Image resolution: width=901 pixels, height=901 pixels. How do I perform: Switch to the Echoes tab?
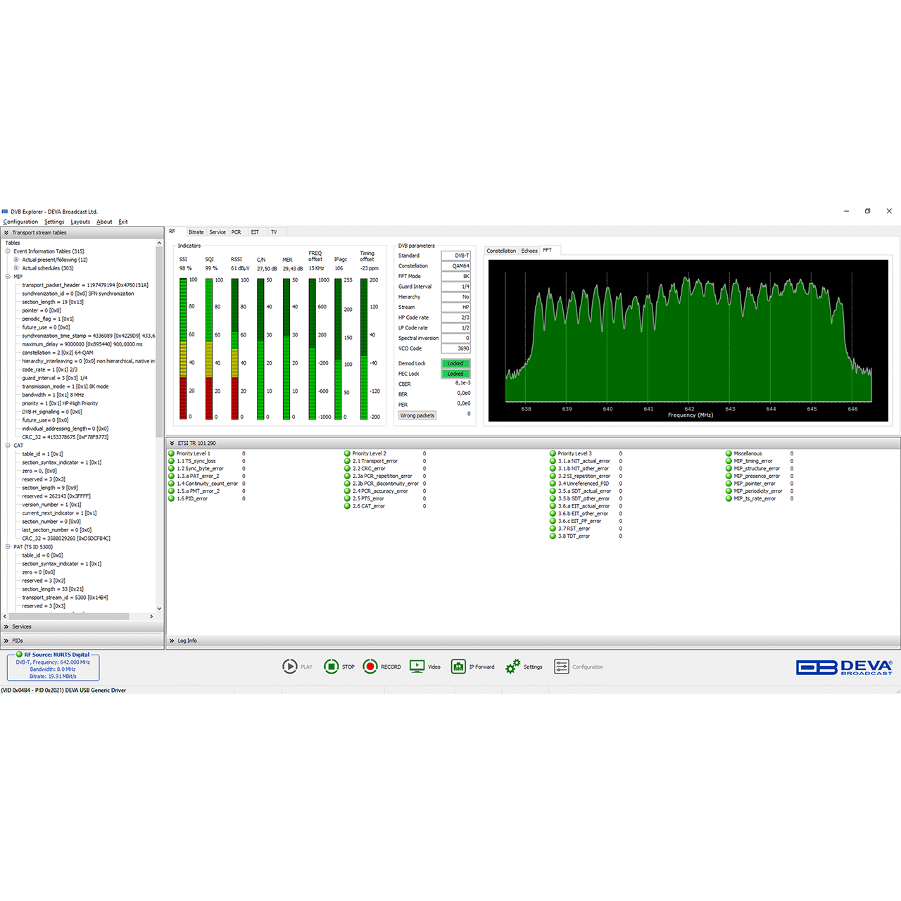tap(529, 251)
